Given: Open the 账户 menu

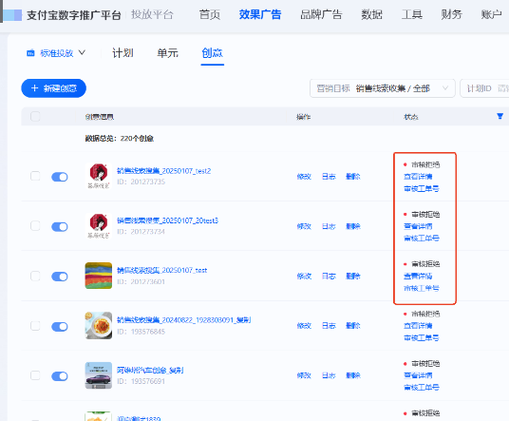Looking at the screenshot, I should point(491,14).
